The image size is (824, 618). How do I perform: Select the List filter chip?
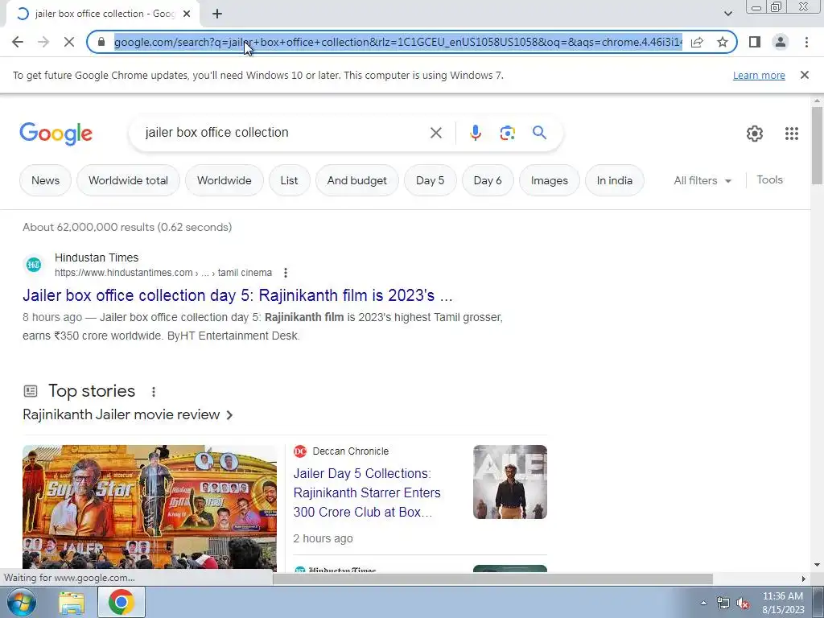point(289,180)
